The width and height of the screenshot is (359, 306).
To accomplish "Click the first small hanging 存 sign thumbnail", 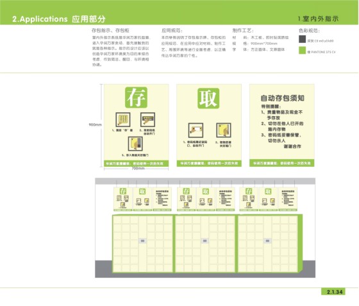I will coord(123,199).
